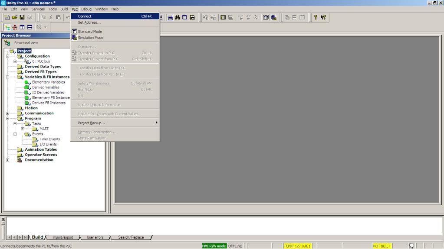
Task: Select Simulation Mode menu option
Action: point(115,38)
